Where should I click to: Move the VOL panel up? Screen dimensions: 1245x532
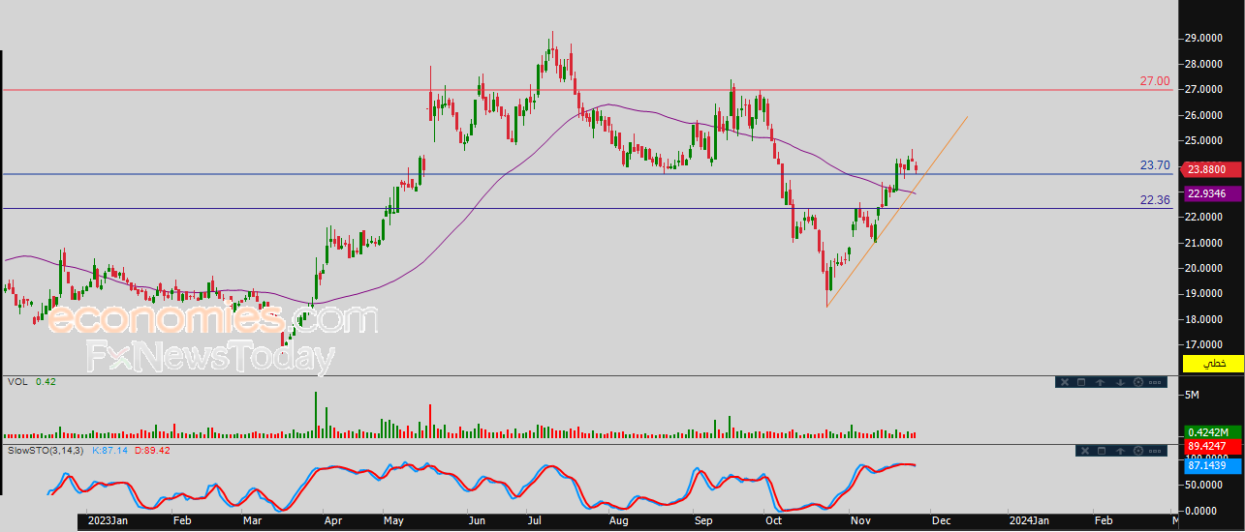tap(1101, 382)
